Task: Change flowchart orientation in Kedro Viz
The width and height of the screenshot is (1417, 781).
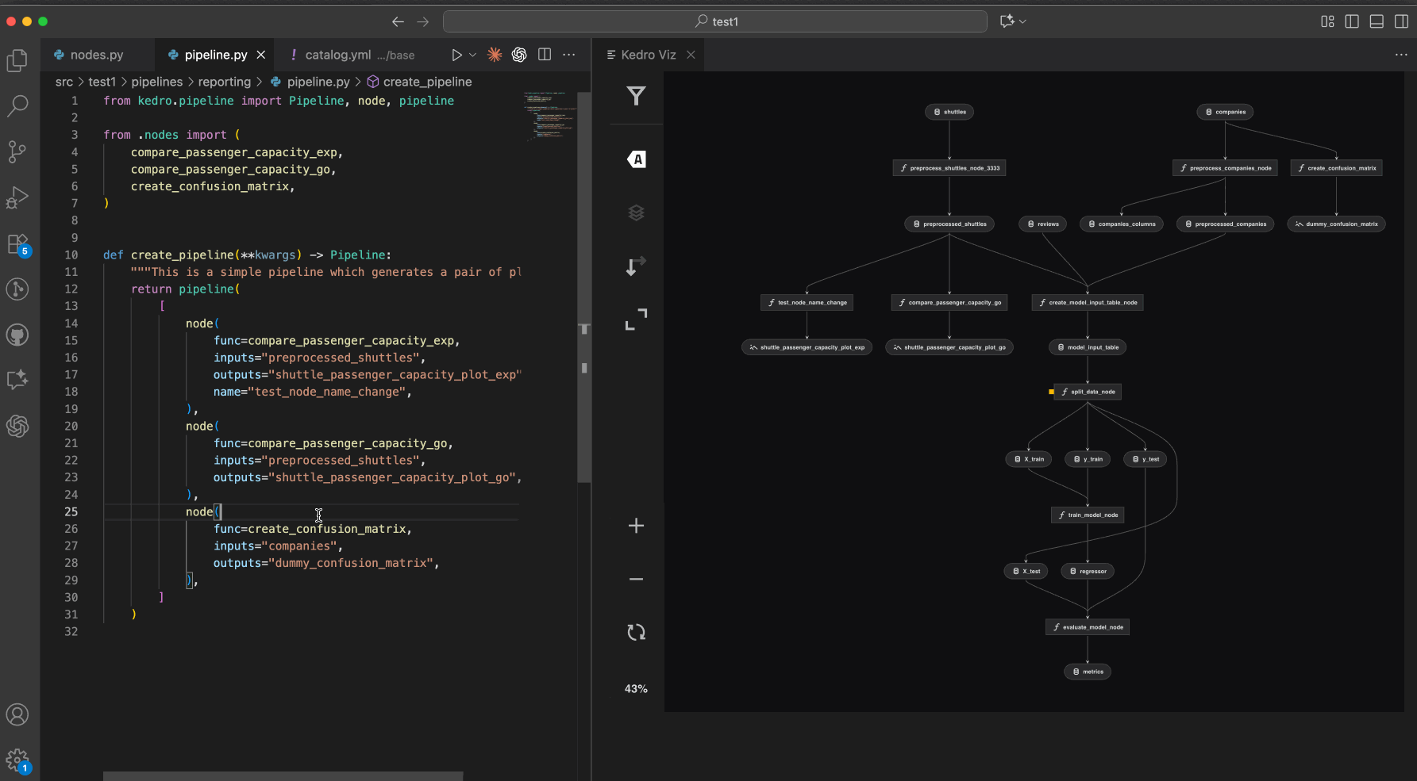Action: point(635,266)
